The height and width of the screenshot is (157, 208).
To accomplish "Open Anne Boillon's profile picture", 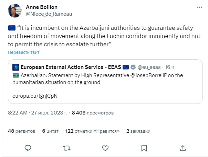I will (x=15, y=11).
